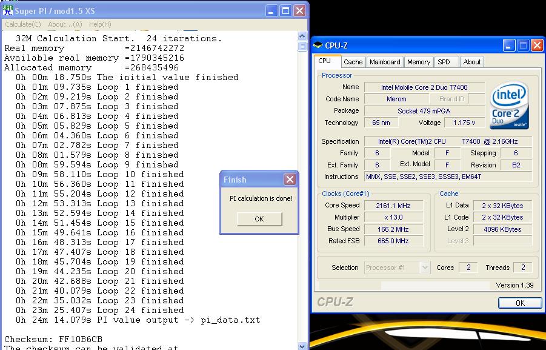Maximize the Super PI window
Viewport: 546px width, 350px height.
pyautogui.click(x=285, y=11)
